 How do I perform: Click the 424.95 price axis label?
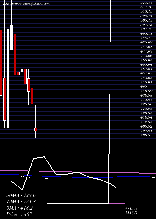coord(147,109)
